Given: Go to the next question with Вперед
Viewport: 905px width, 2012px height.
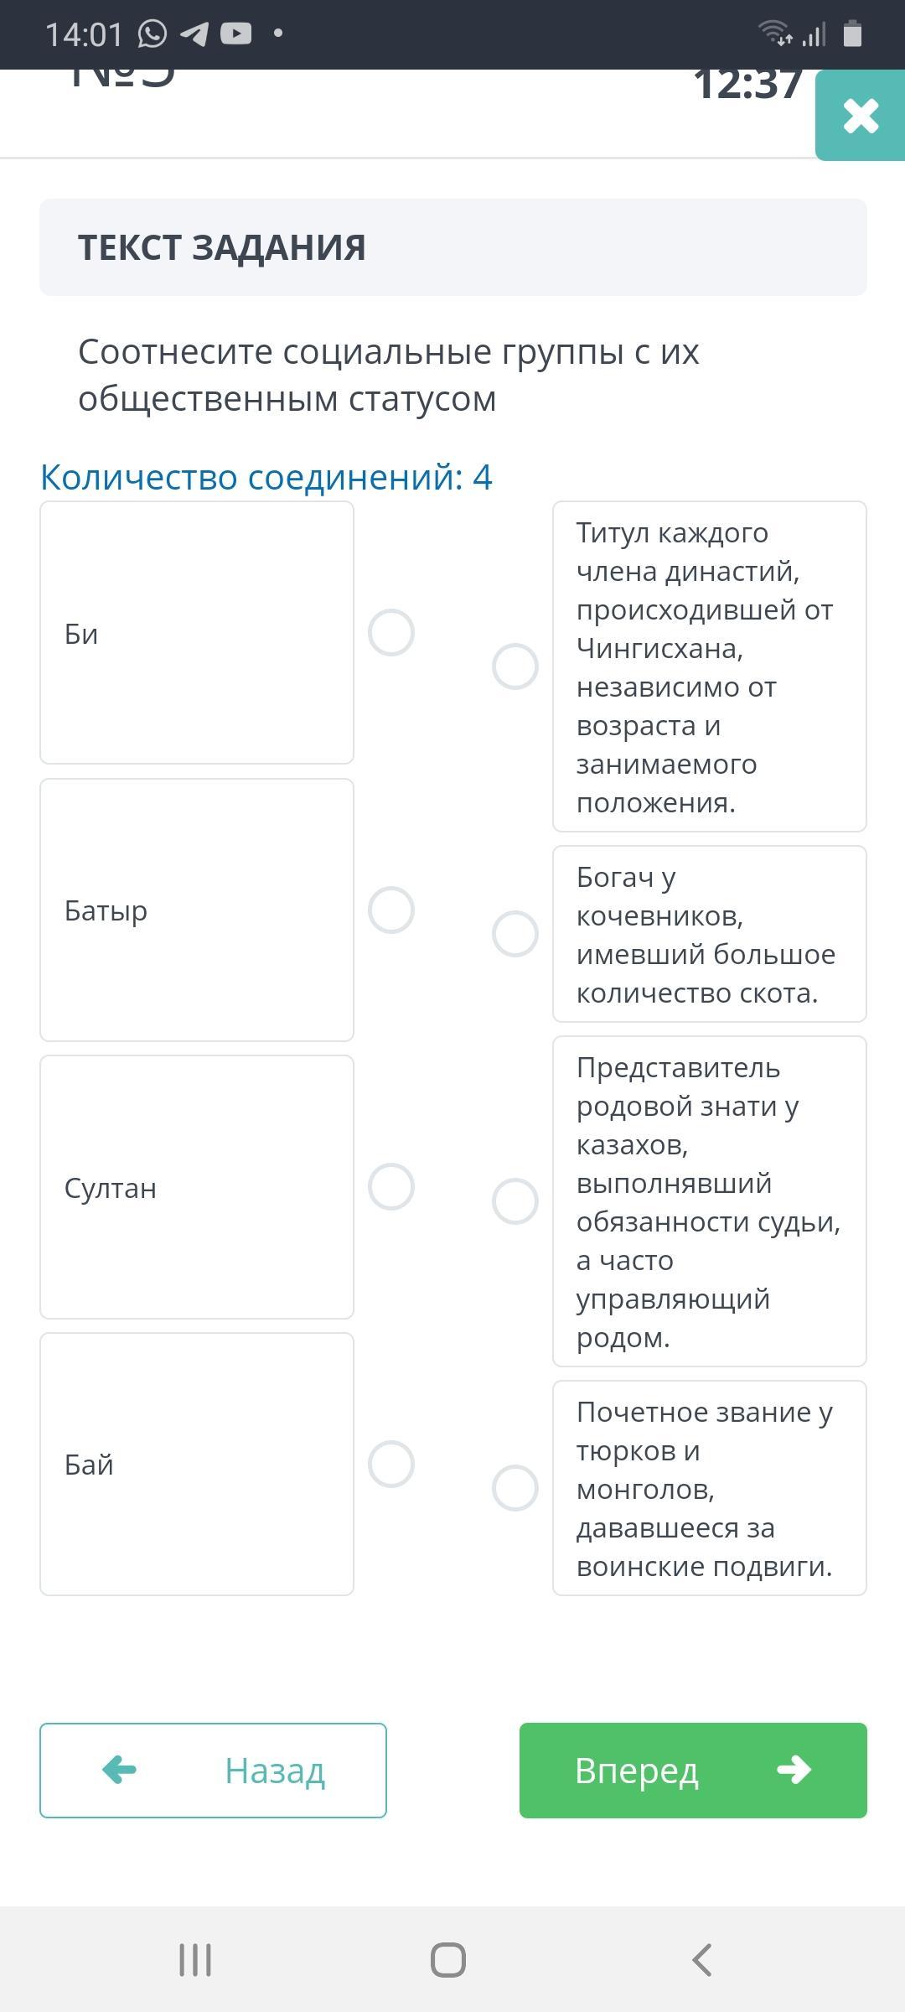Looking at the screenshot, I should (x=693, y=1771).
